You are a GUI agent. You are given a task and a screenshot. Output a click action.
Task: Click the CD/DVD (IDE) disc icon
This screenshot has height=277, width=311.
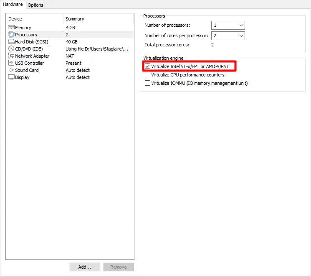(x=11, y=48)
